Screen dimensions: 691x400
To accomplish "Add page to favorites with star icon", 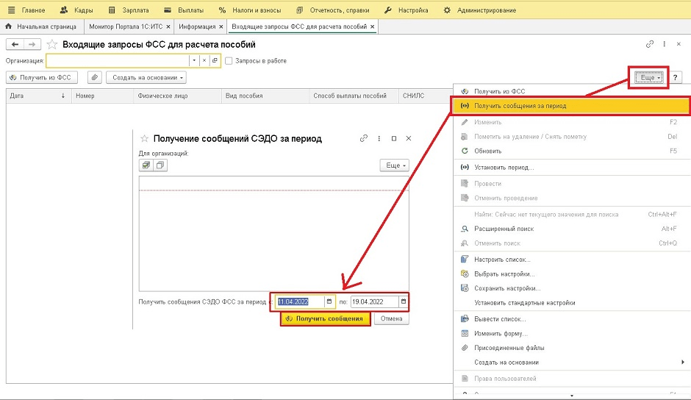I will [x=51, y=45].
